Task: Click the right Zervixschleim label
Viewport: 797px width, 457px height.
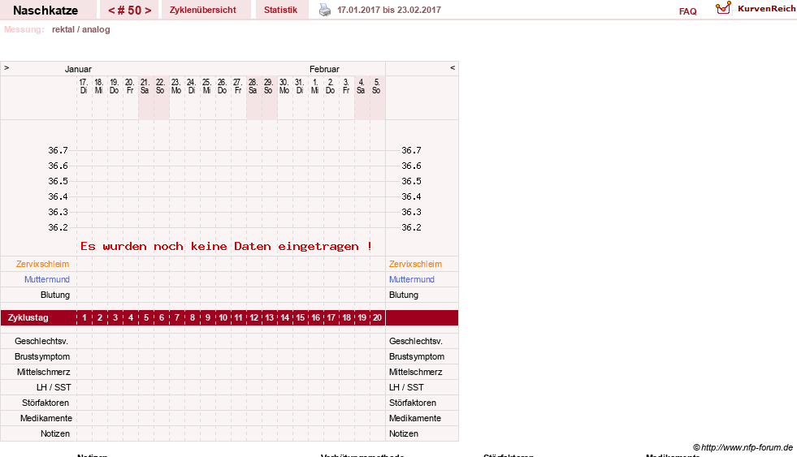Action: 415,264
